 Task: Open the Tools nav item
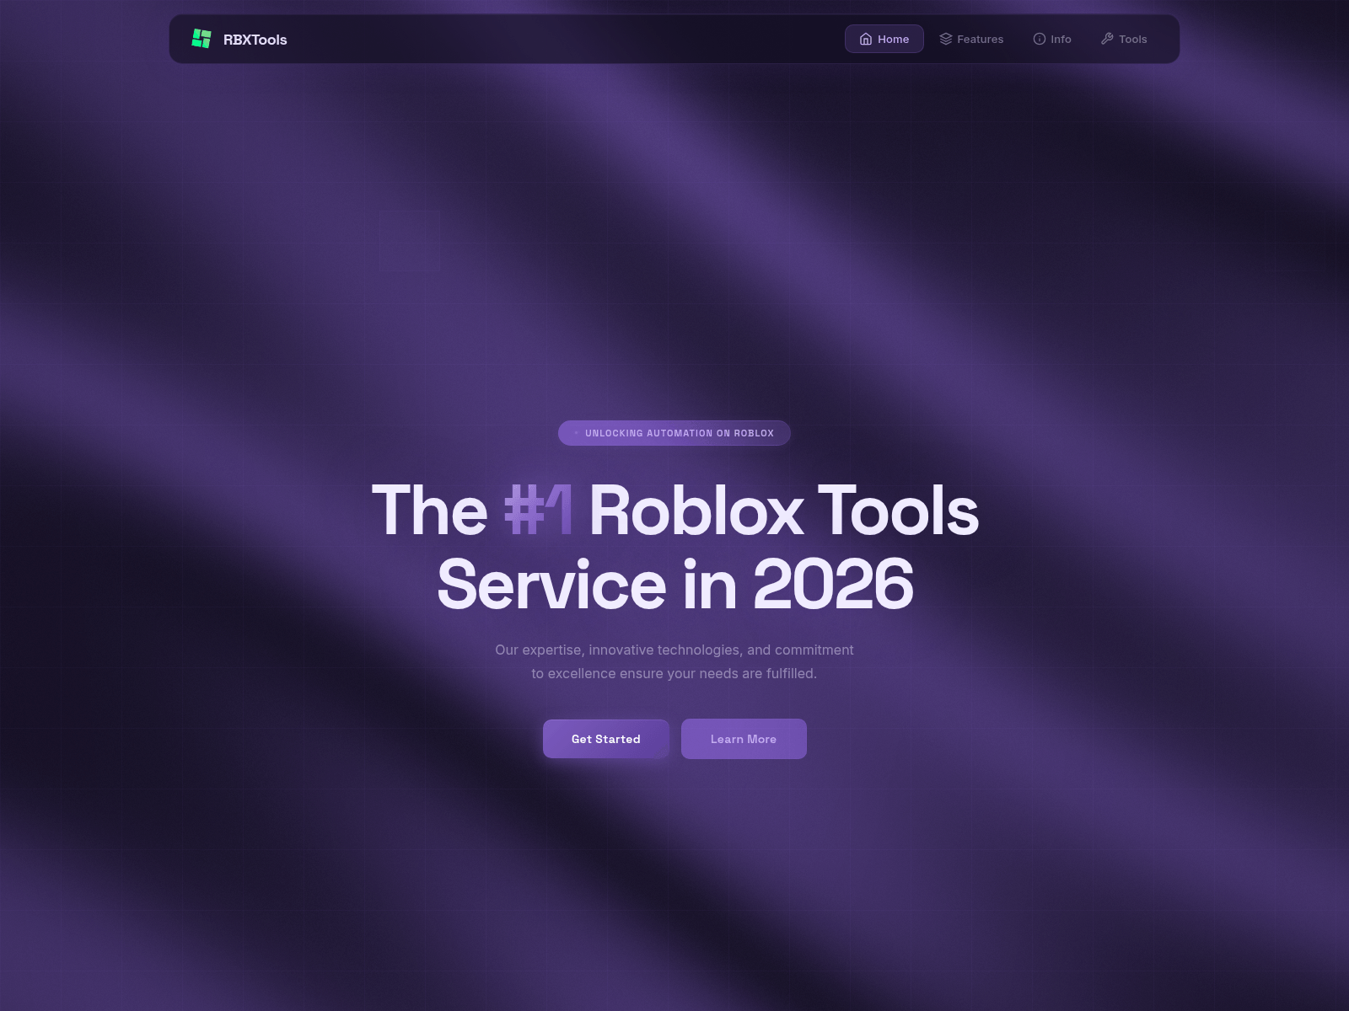(x=1124, y=39)
